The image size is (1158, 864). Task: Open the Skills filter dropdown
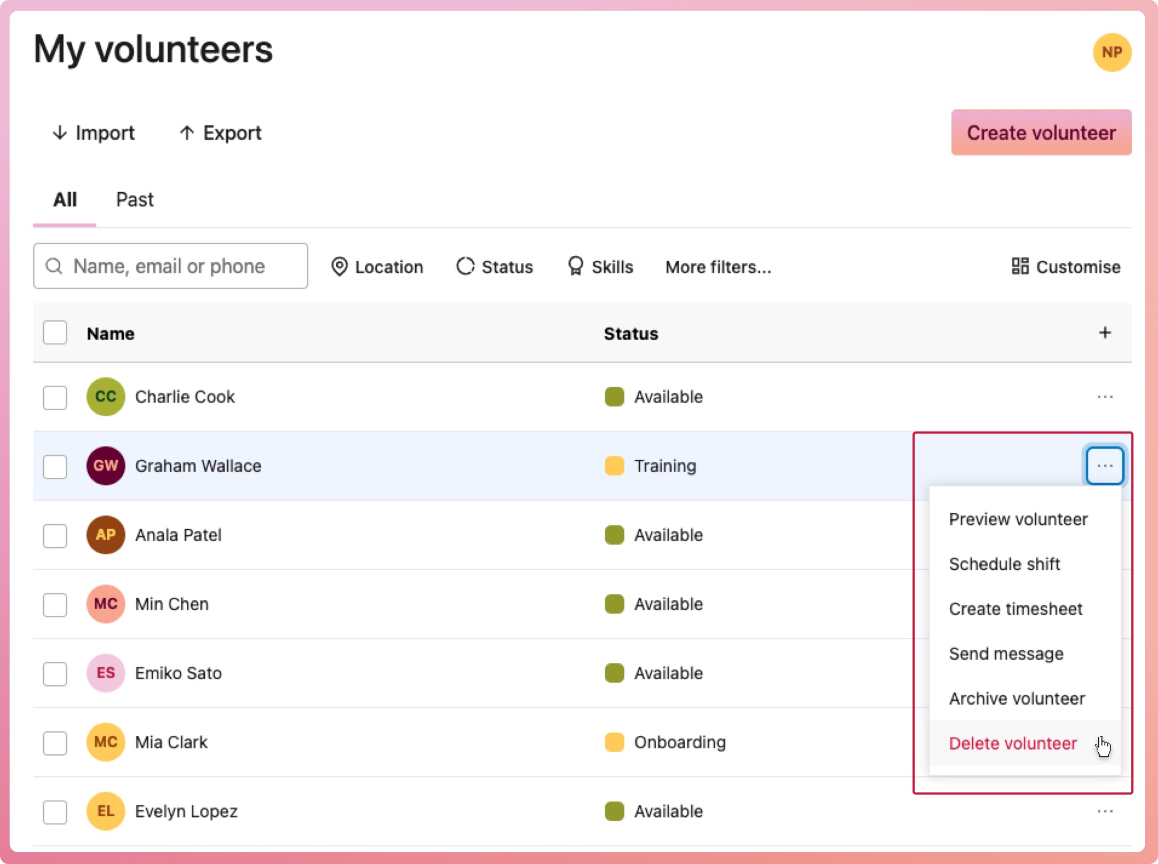pos(600,266)
